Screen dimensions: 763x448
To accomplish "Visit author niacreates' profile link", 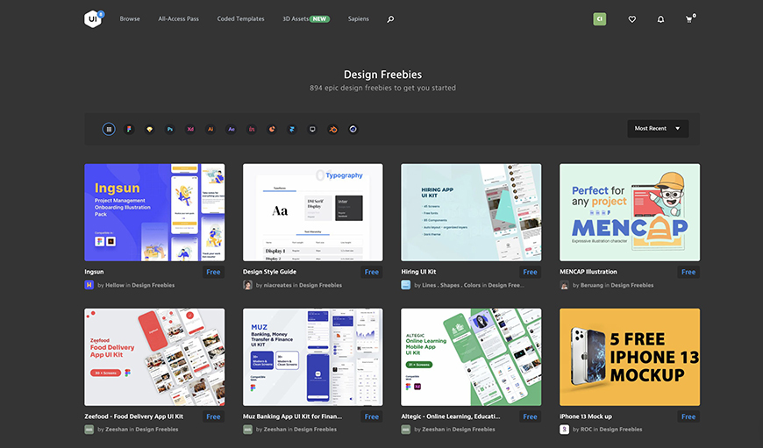I will (278, 285).
